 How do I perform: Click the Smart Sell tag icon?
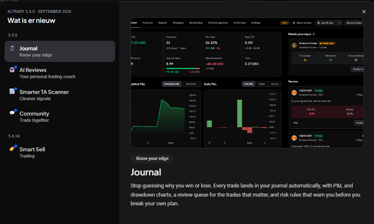point(12,149)
